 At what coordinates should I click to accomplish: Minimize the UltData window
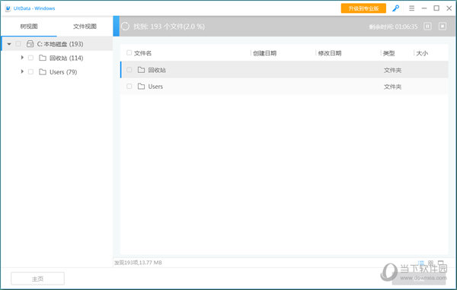pos(424,8)
